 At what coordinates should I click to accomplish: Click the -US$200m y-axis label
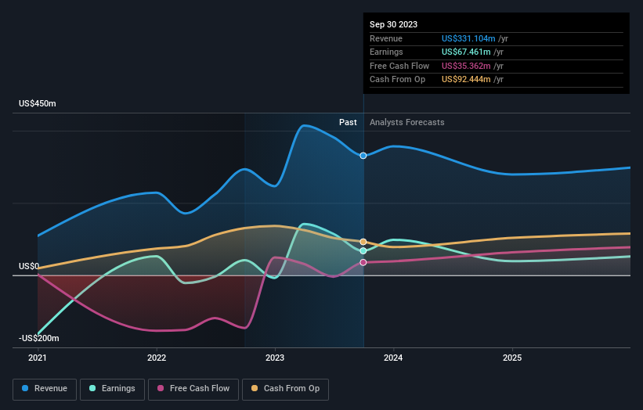(x=39, y=338)
